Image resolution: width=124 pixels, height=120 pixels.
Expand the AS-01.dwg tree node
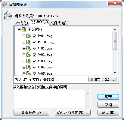pos(24,42)
